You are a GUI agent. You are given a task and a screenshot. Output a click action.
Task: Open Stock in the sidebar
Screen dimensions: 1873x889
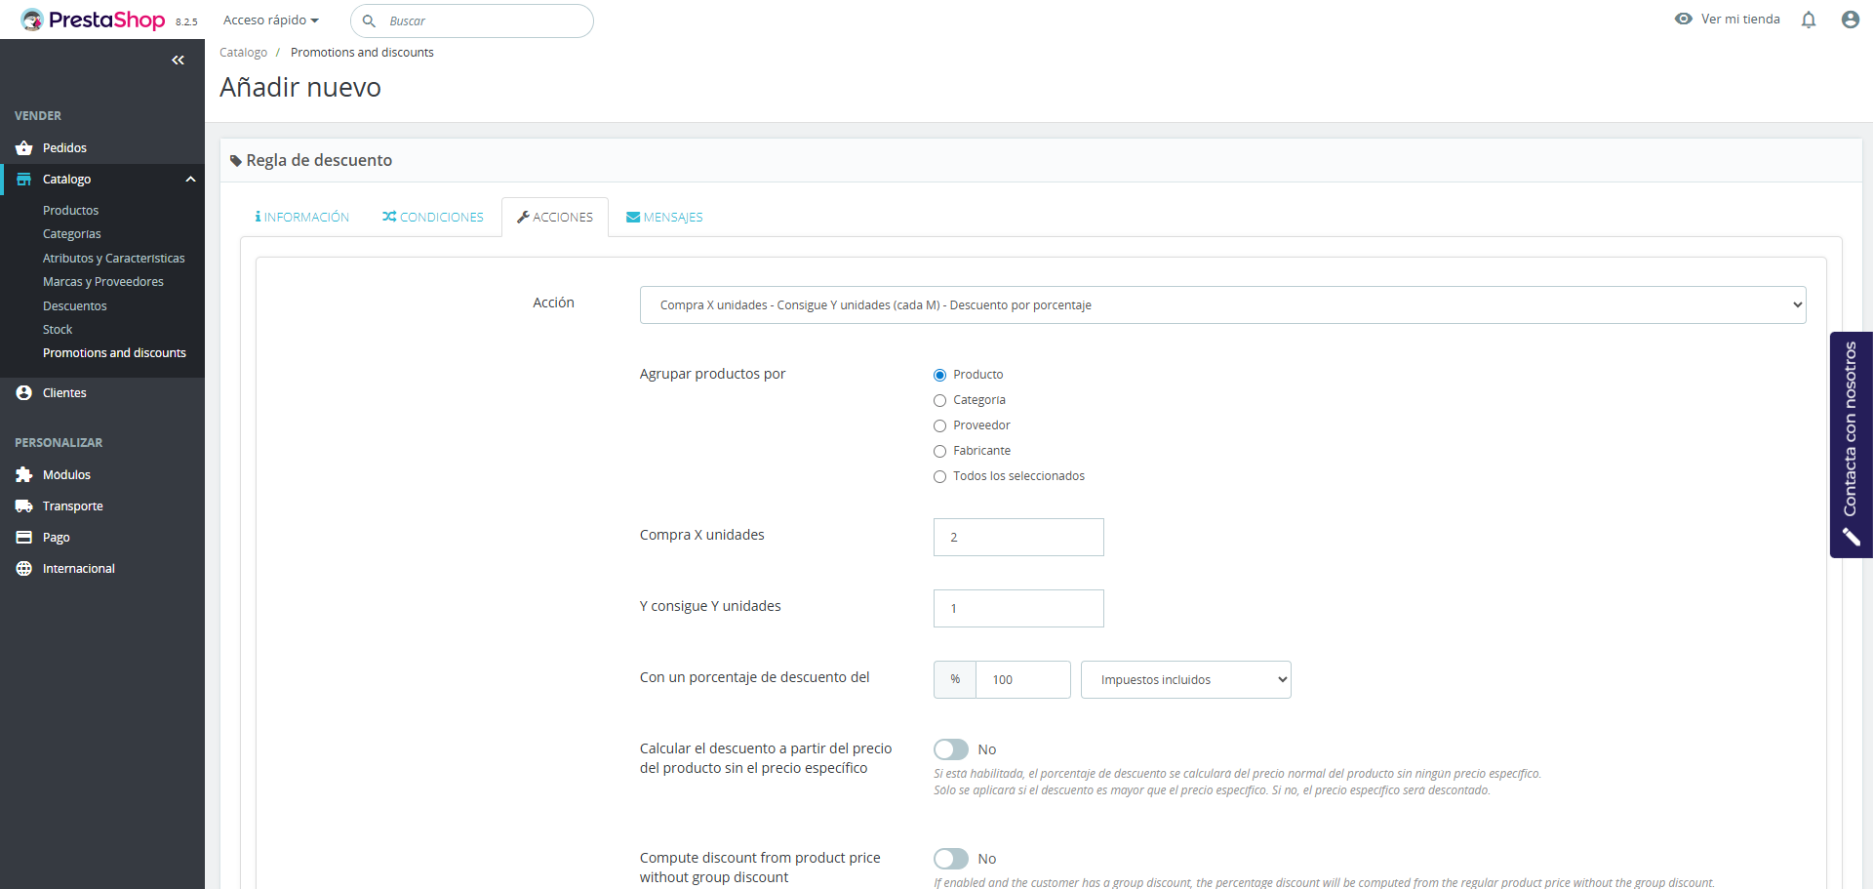coord(58,330)
